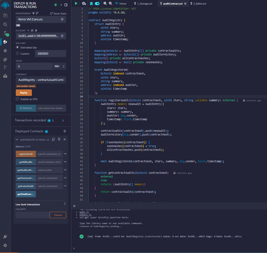This screenshot has height=253, width=267.
Task: Open the Wei unit dropdown
Action: pyautogui.click(x=59, y=66)
